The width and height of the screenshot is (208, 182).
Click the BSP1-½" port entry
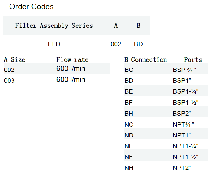(185, 103)
